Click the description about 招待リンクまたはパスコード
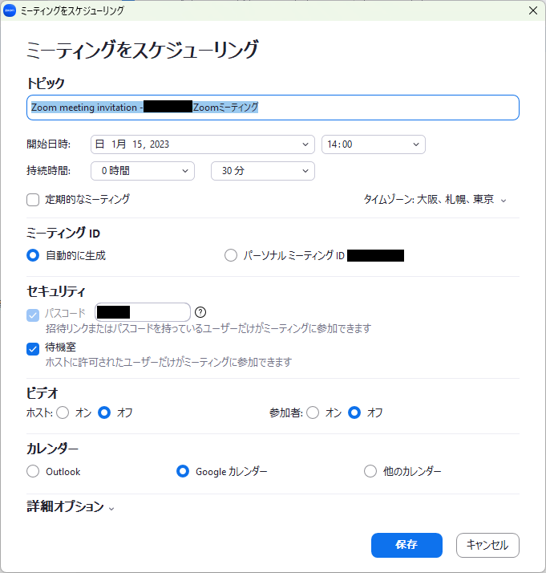Image resolution: width=546 pixels, height=573 pixels. coord(208,328)
